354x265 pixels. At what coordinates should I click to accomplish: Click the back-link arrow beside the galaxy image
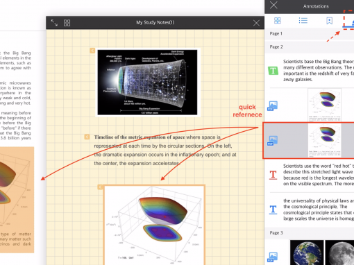click(92, 51)
